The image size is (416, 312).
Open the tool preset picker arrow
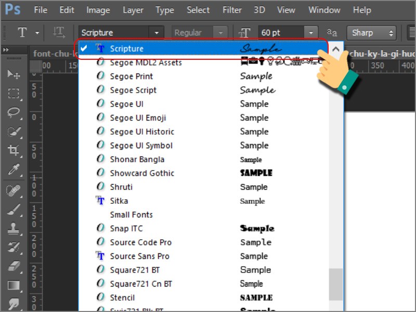37,33
